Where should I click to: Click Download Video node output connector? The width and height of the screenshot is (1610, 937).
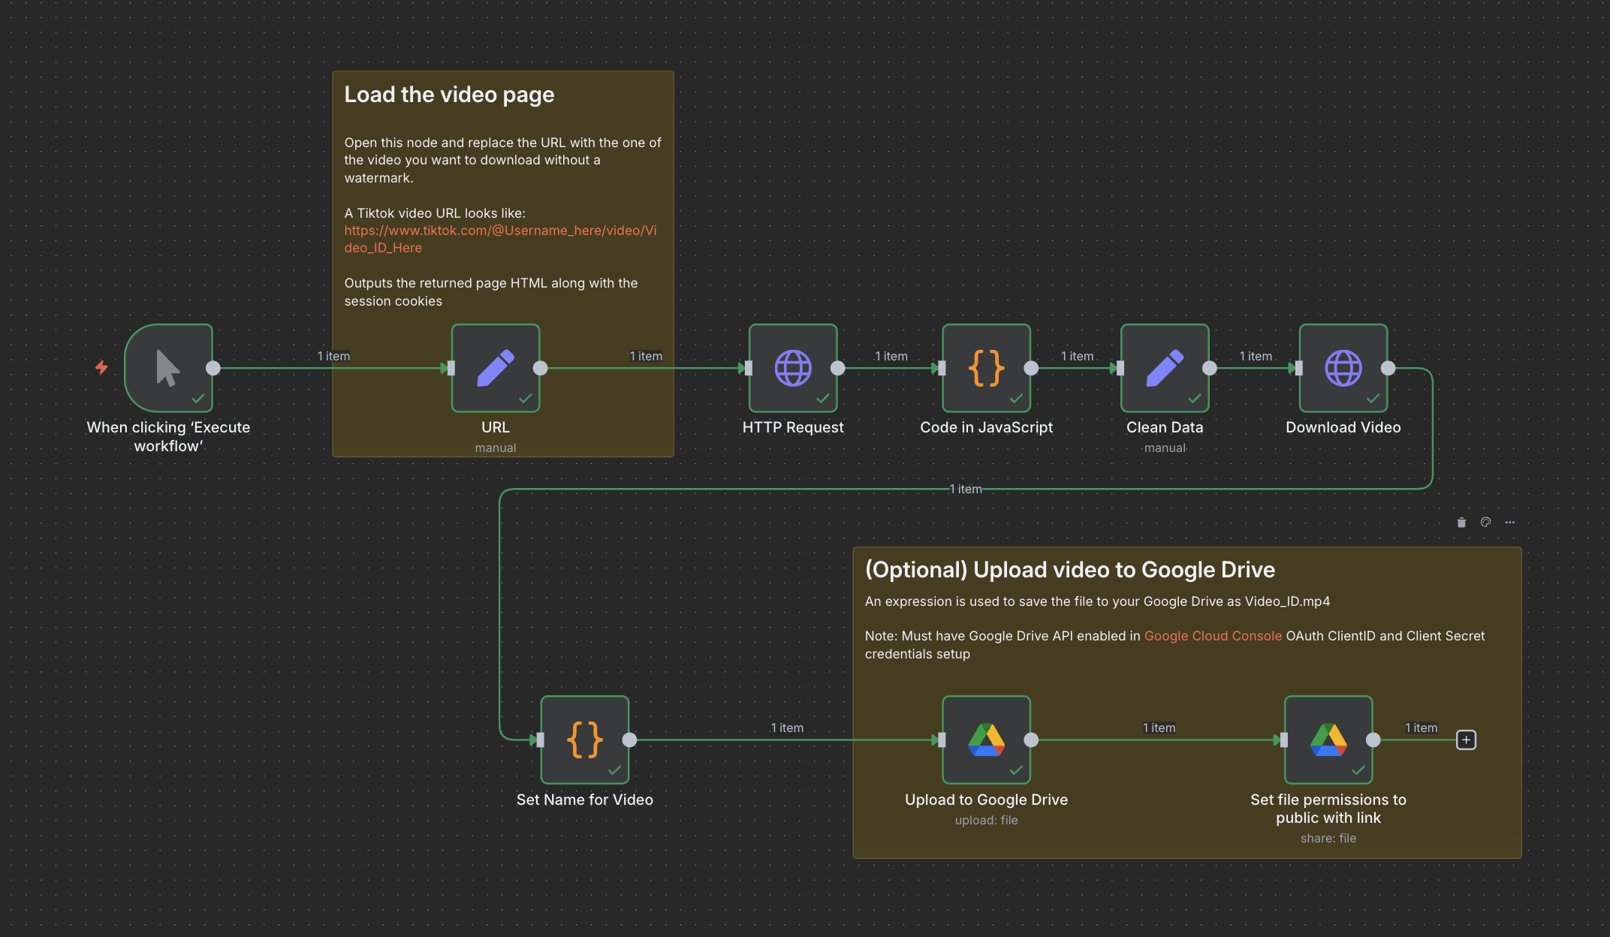[x=1388, y=368]
